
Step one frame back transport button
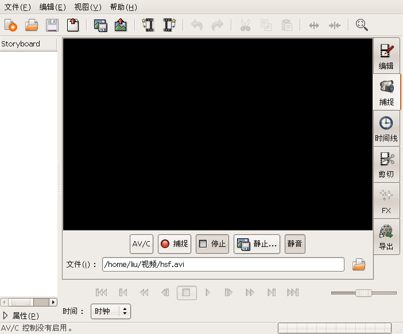tap(165, 292)
